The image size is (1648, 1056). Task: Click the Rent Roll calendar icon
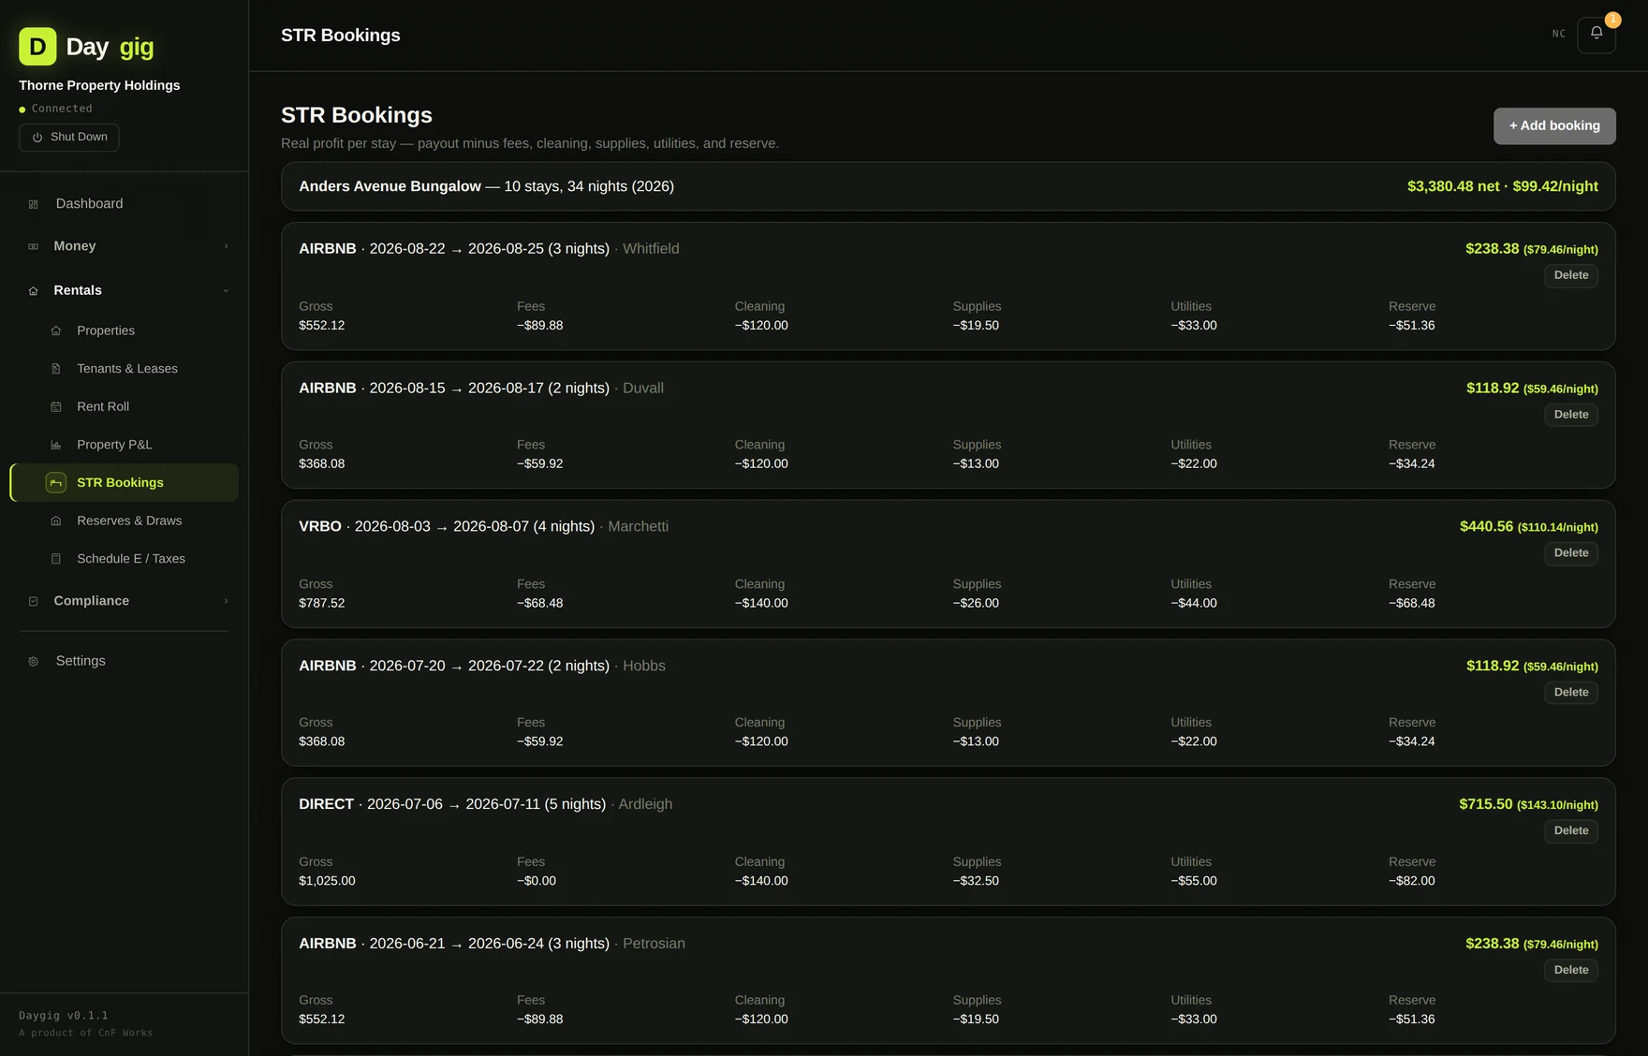56,406
